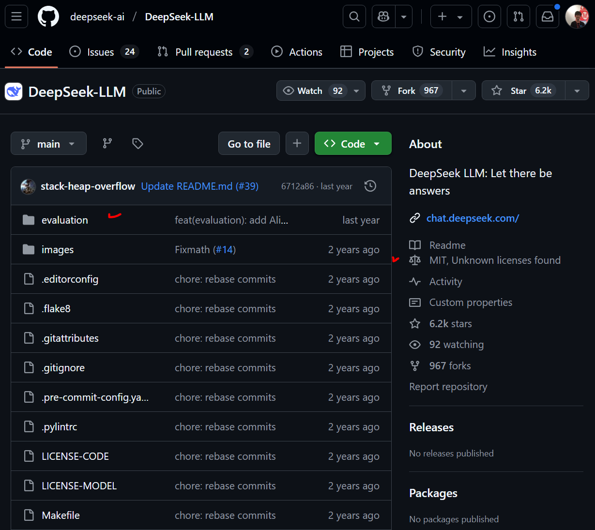Open the hamburger navigation menu

click(x=16, y=16)
